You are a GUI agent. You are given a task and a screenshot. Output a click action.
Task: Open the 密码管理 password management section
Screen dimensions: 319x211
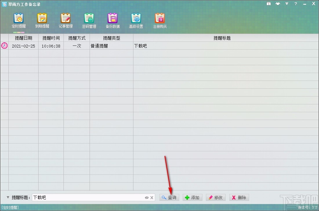pyautogui.click(x=89, y=21)
